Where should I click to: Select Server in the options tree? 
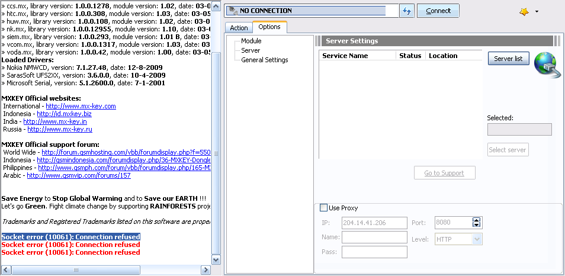pyautogui.click(x=251, y=50)
